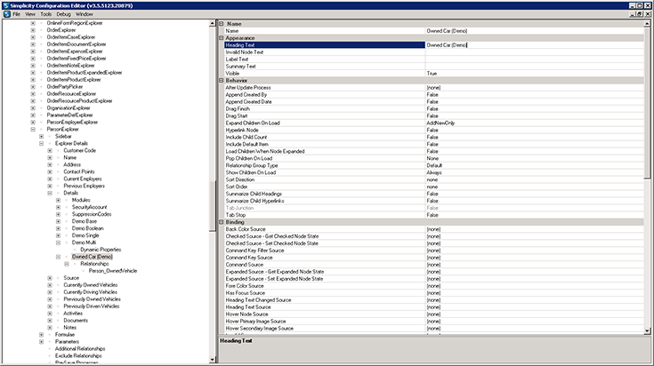This screenshot has width=654, height=366.
Task: Collapse the Binding property section
Action: coord(222,222)
